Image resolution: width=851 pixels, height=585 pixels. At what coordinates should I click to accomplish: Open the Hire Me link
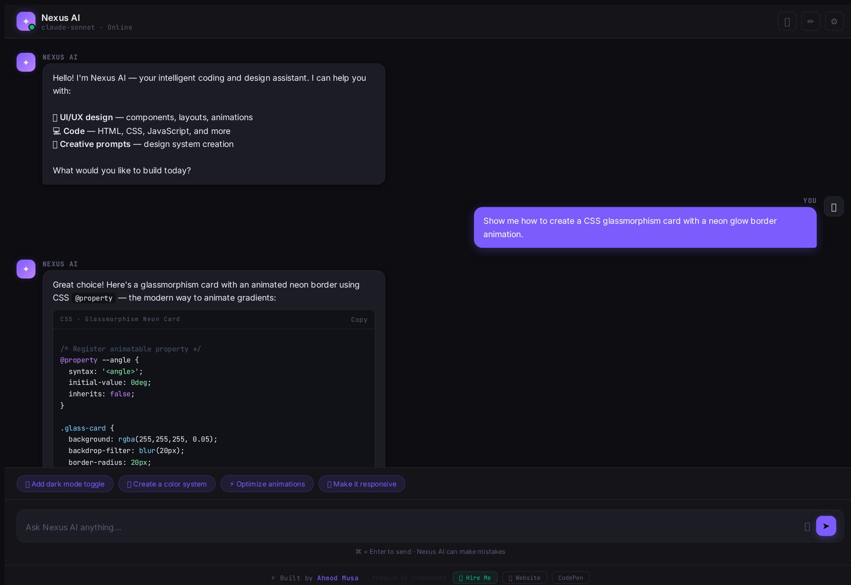pyautogui.click(x=475, y=578)
